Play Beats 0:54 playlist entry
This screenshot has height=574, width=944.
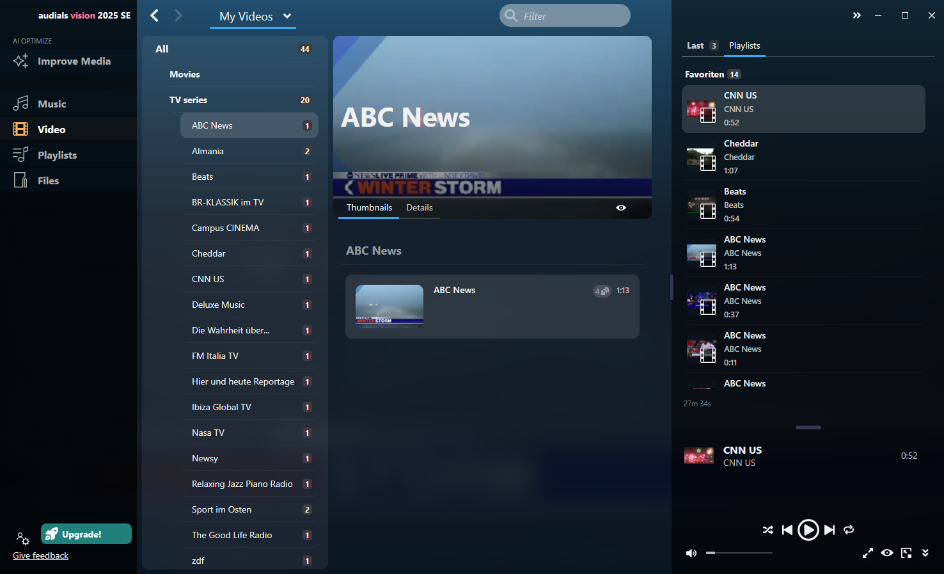coord(803,205)
